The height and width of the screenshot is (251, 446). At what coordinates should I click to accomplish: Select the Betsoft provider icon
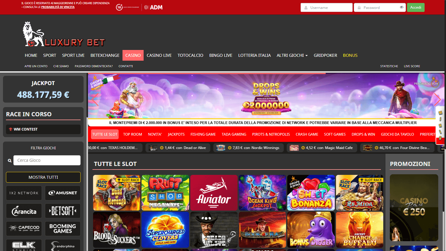coord(62,211)
